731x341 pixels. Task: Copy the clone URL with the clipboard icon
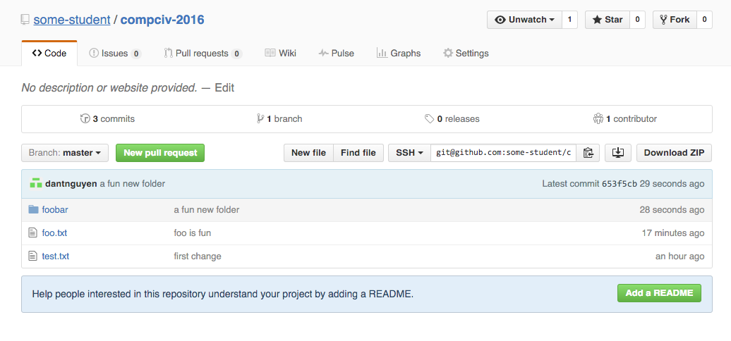(x=588, y=153)
